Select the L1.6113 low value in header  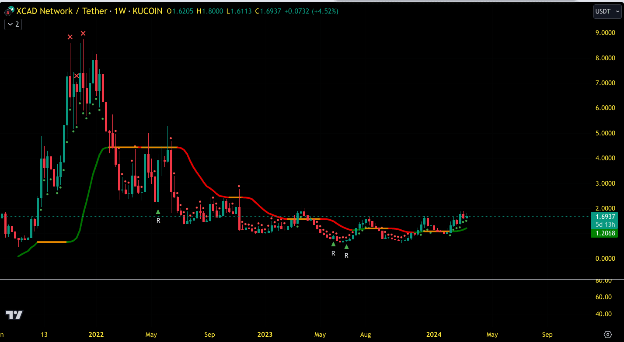(x=239, y=11)
